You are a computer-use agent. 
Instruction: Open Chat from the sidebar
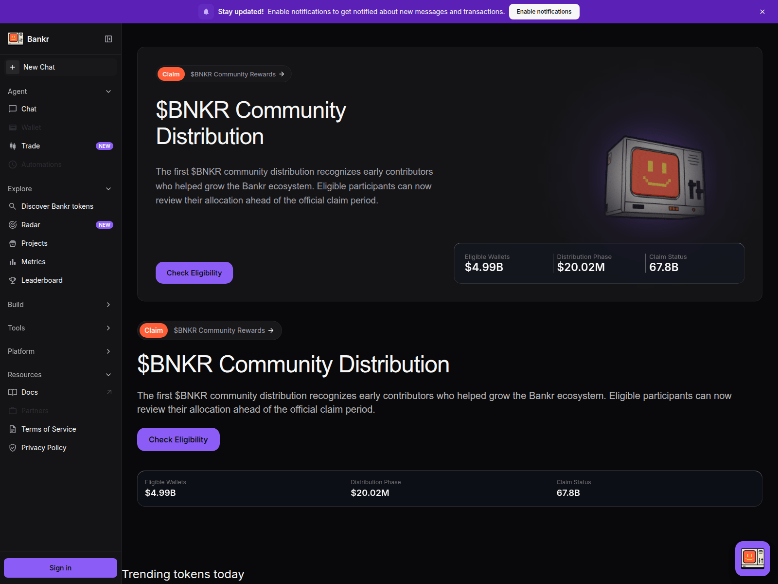60,109
